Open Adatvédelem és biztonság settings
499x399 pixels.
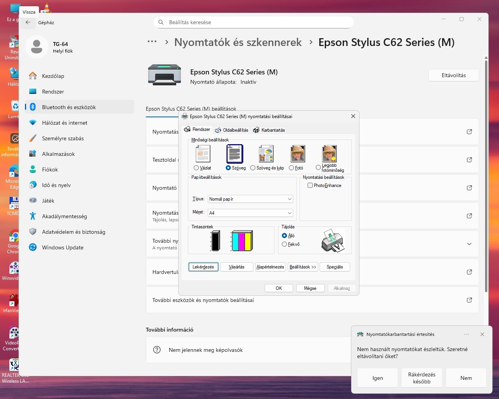(80, 232)
